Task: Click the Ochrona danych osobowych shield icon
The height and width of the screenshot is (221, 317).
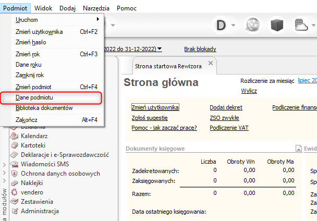Action: click(14, 174)
